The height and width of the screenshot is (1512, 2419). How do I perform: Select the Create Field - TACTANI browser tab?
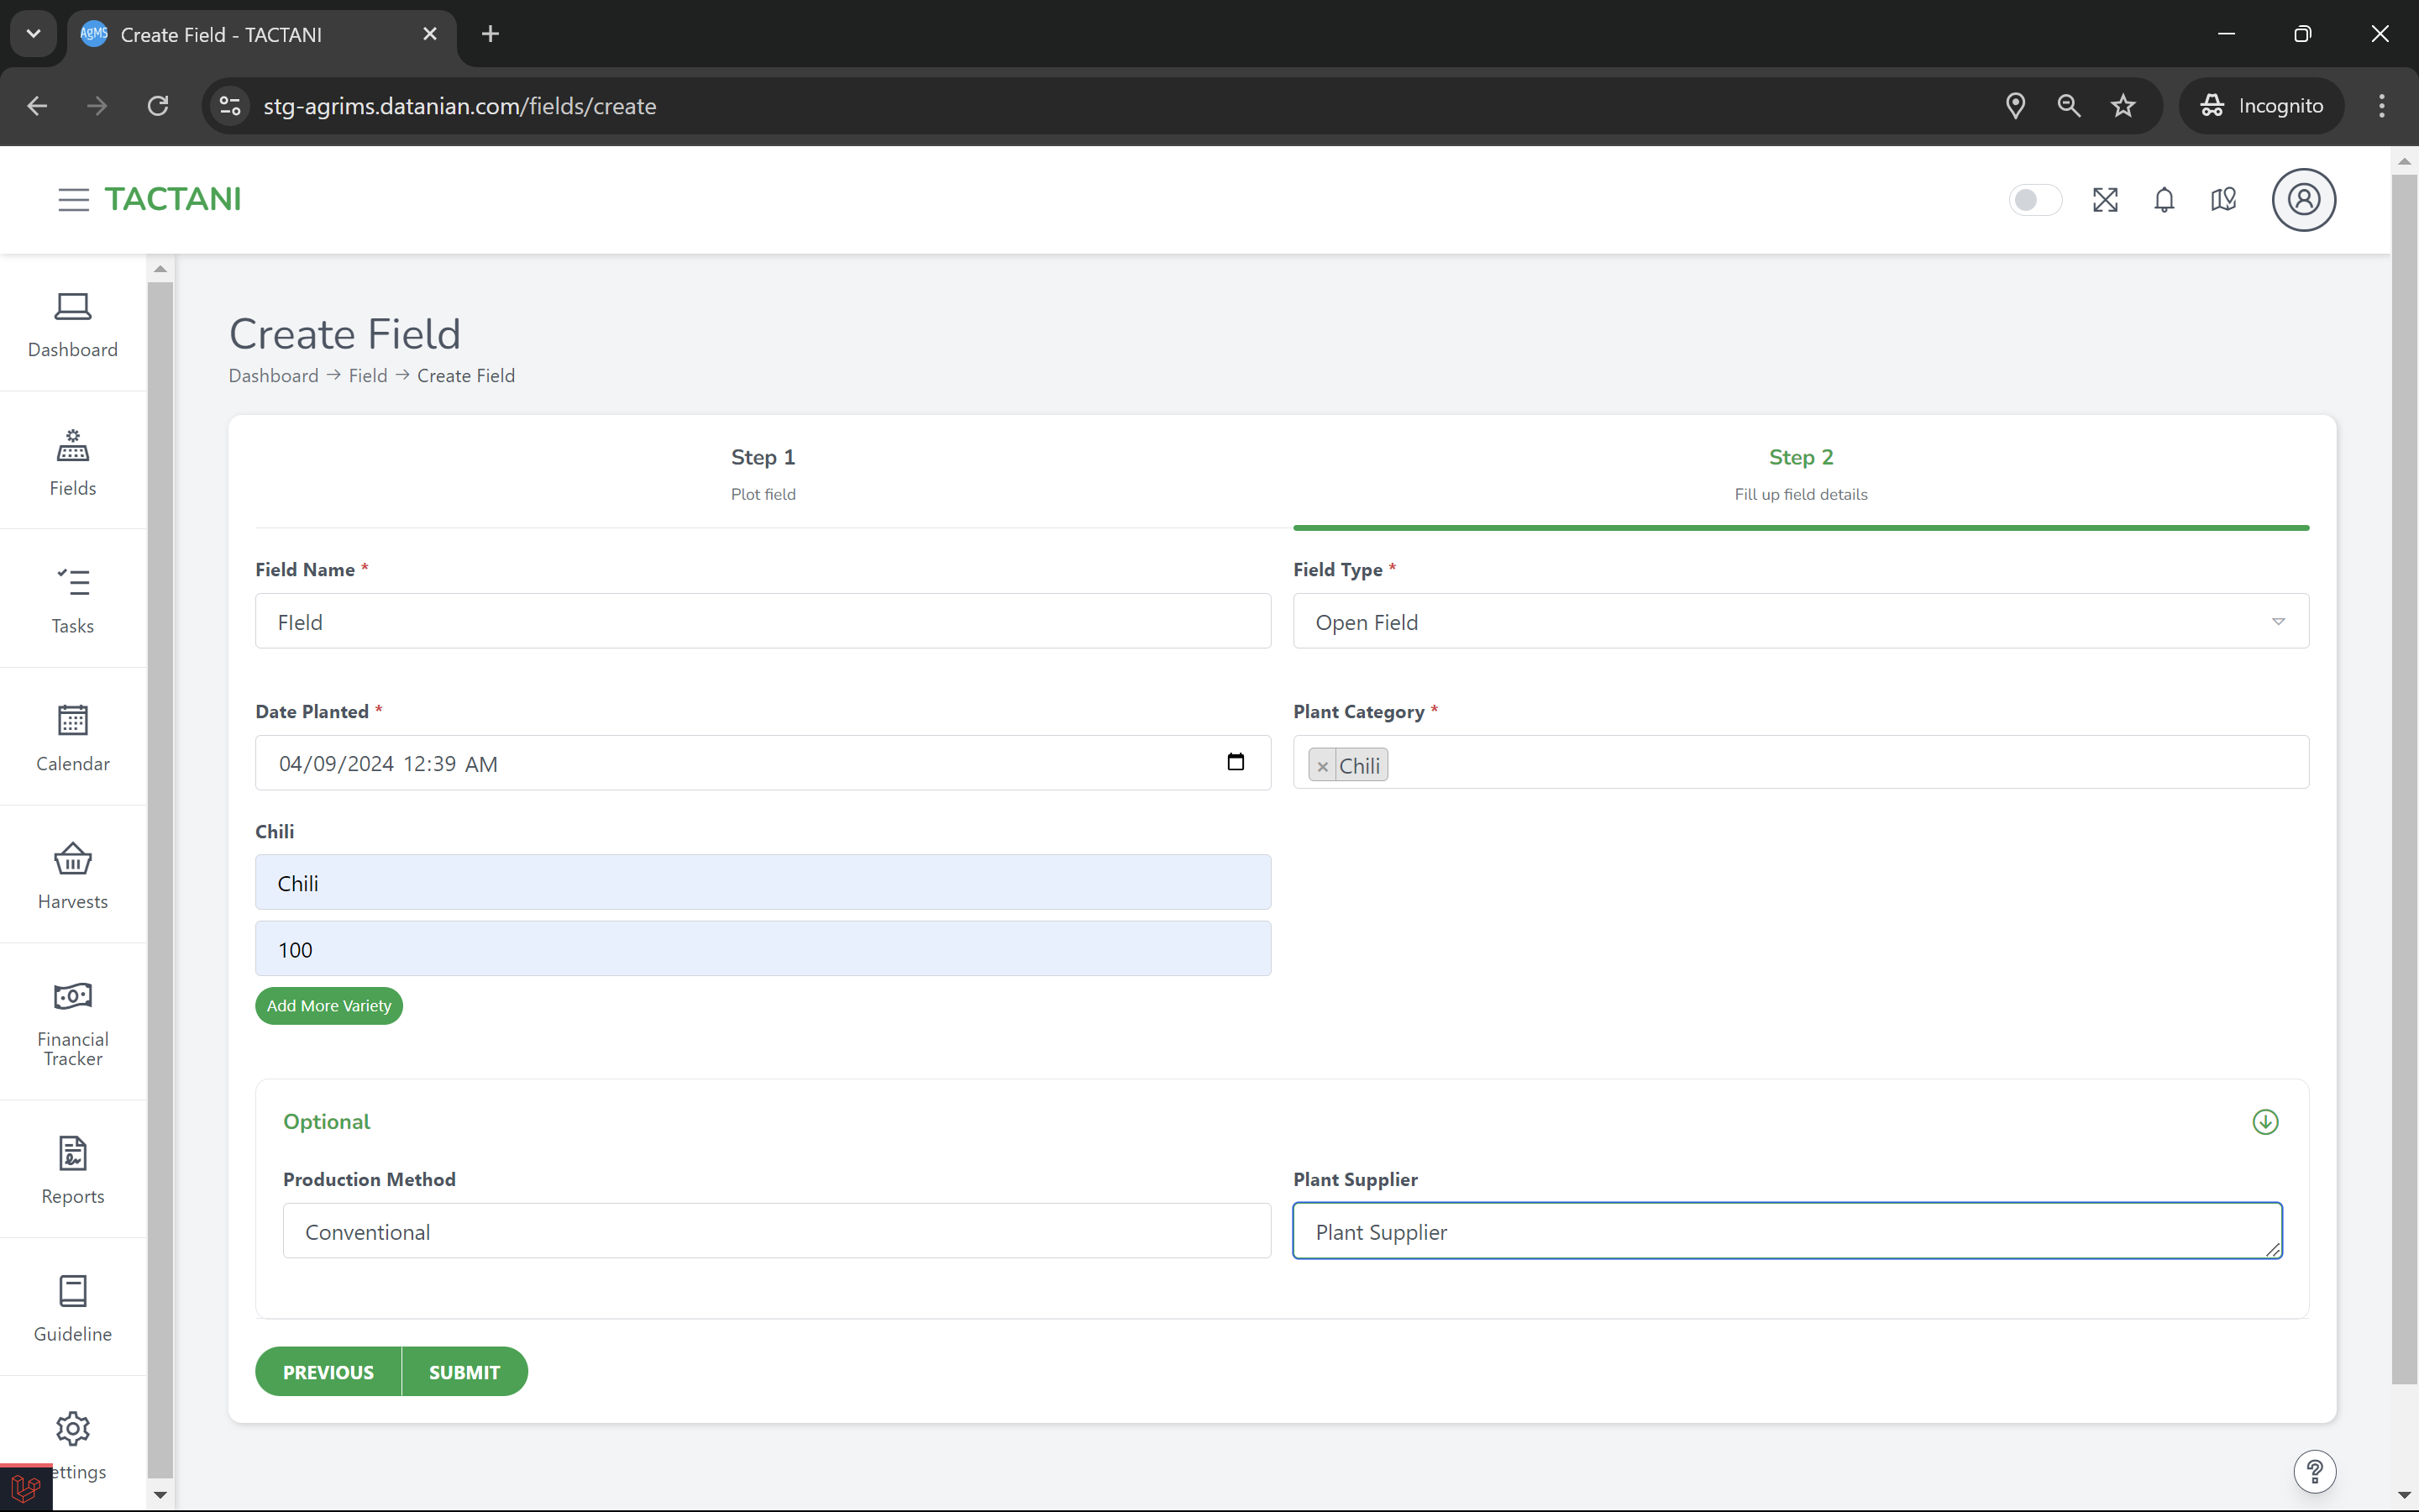[263, 34]
